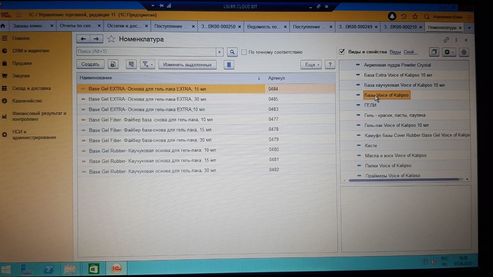Open Продажи section

click(x=22, y=63)
